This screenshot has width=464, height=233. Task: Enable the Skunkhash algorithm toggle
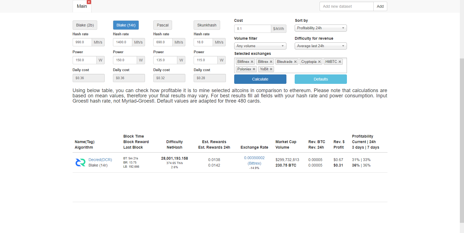pos(207,25)
